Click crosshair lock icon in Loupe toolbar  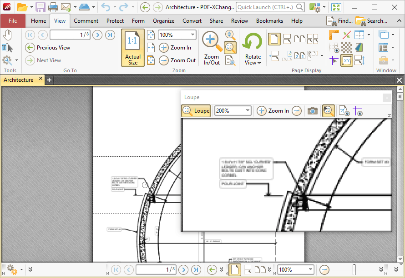(x=358, y=111)
